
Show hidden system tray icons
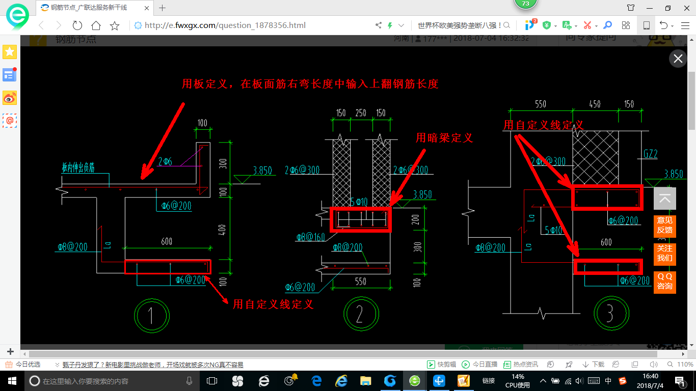[543, 380]
